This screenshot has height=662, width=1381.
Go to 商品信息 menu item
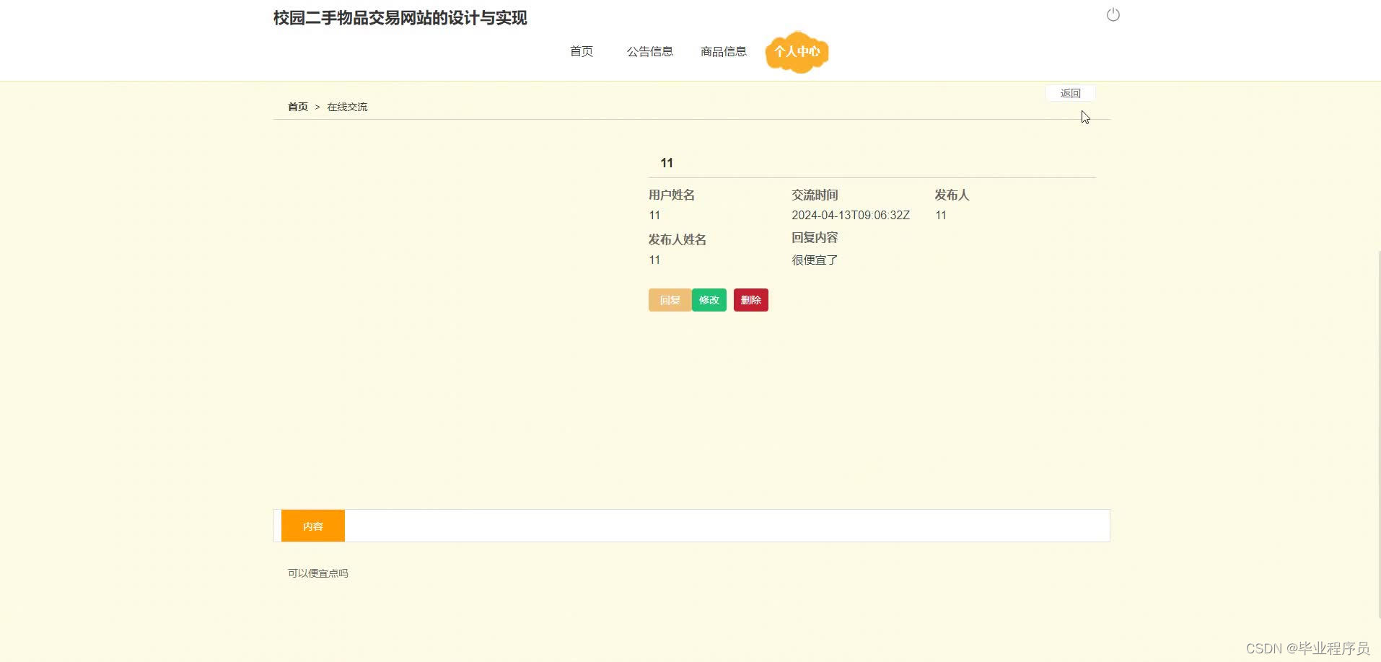(x=724, y=51)
